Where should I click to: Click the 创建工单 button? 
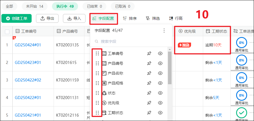click(16, 18)
